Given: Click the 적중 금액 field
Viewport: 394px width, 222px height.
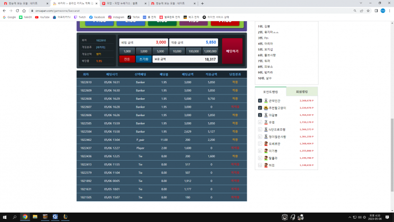Looking at the screenshot, I should [x=193, y=43].
